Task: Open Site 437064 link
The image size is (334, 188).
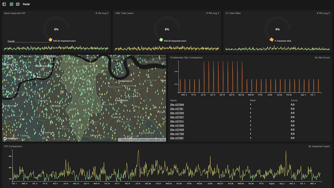Action: [177, 105]
